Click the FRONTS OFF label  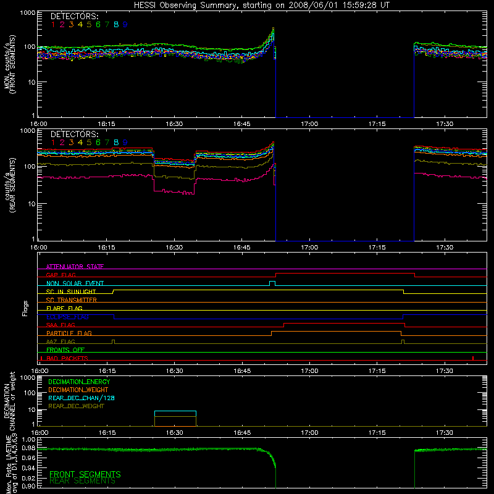pos(65,350)
